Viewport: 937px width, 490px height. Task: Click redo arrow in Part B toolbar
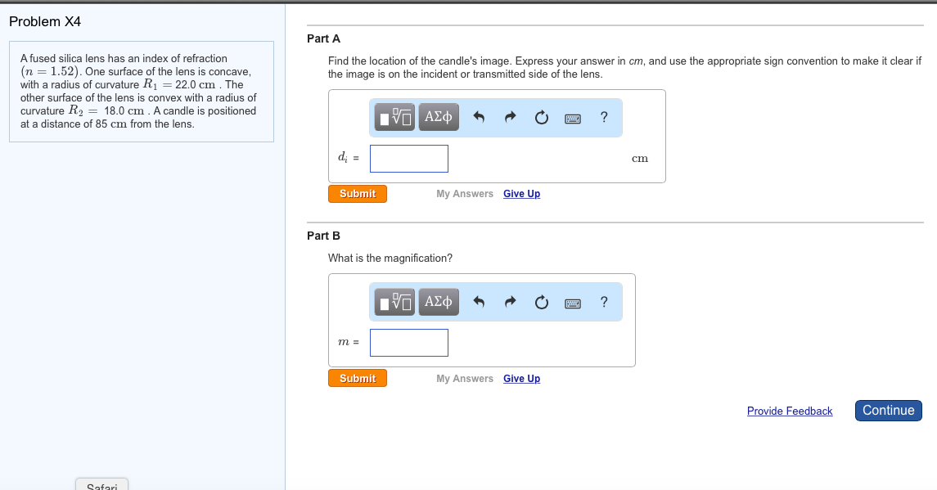[510, 303]
